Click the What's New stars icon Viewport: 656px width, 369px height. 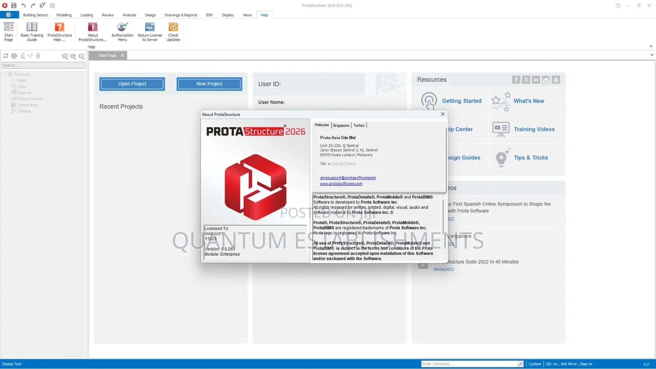click(501, 101)
